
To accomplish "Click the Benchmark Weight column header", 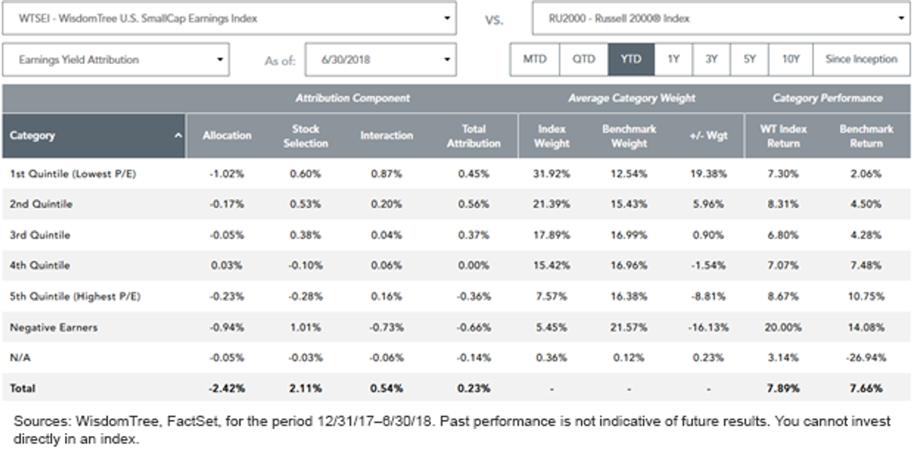I will (629, 136).
